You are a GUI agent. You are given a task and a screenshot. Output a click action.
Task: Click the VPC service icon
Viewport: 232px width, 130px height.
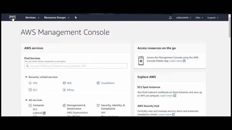[x=30, y=83]
